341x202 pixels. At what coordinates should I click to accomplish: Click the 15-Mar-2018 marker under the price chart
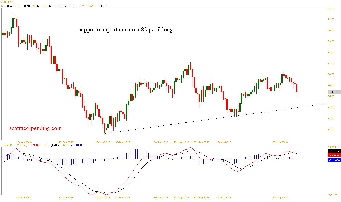103,142
